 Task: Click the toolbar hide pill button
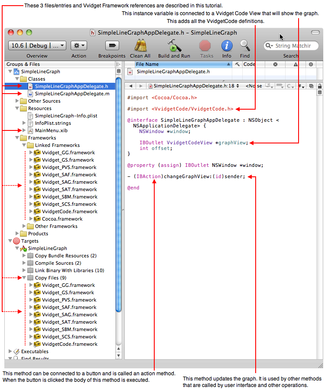[x=315, y=32]
